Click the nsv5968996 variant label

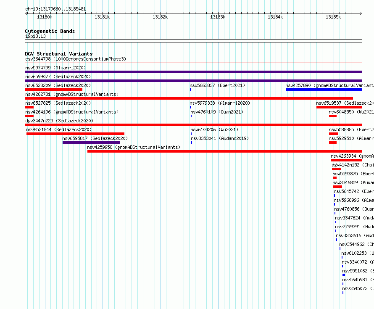[354, 200]
